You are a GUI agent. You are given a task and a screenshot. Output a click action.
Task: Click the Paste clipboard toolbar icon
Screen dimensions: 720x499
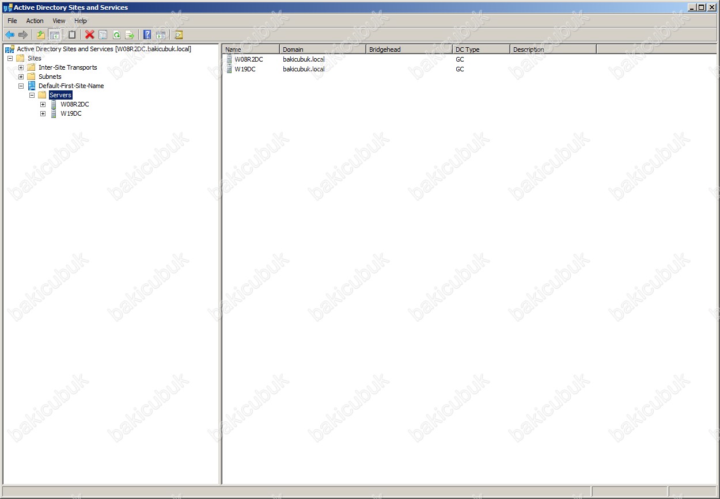[72, 35]
